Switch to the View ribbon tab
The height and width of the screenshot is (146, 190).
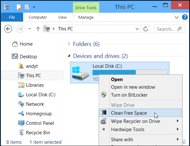coord(62,17)
